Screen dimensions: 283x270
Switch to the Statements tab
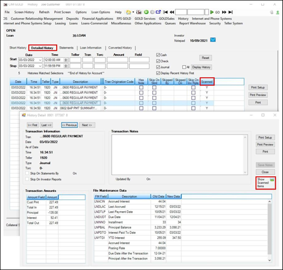(66, 48)
